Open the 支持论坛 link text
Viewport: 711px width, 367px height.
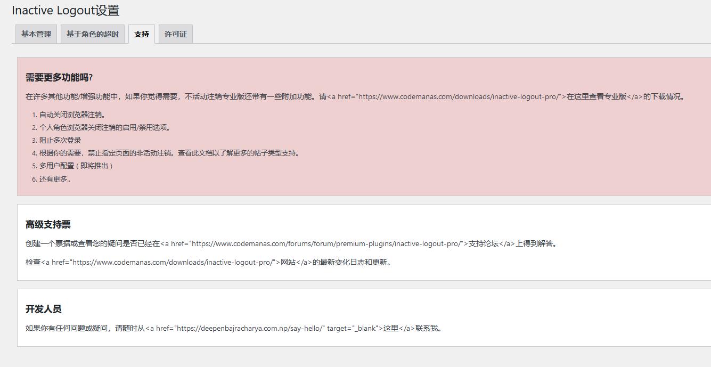point(483,243)
